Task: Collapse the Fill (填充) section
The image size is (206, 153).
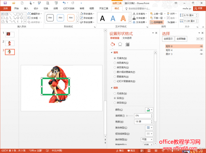Action: [x=112, y=52]
